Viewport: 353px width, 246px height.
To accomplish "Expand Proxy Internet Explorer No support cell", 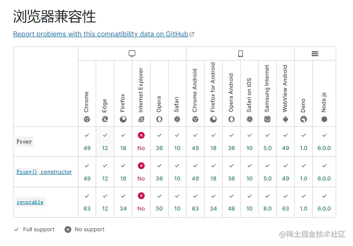I will pos(141,142).
